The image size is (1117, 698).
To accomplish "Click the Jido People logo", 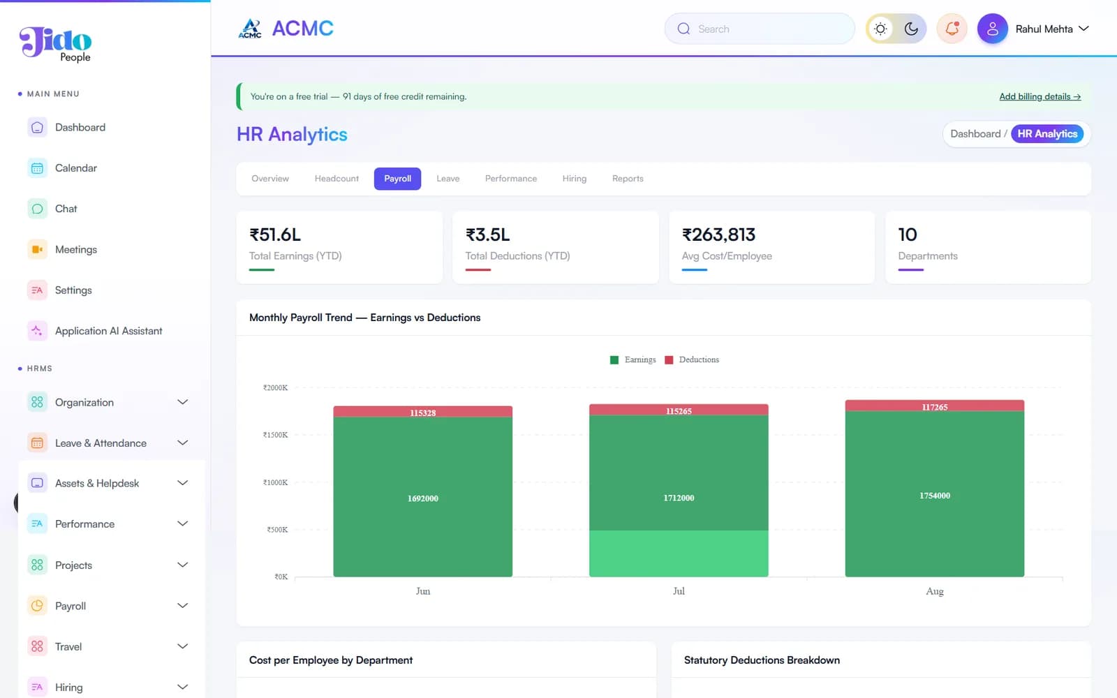I will pos(55,44).
